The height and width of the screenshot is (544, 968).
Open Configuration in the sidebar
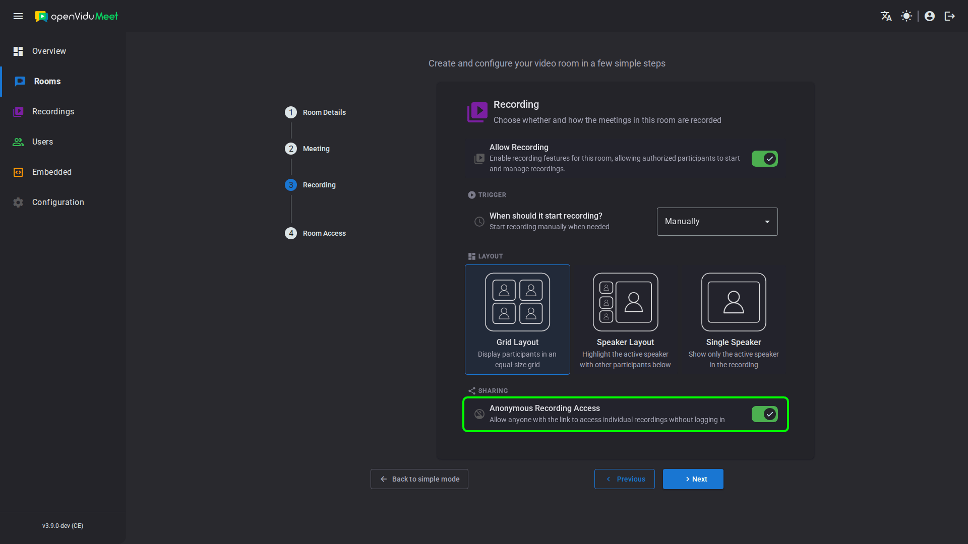pos(63,202)
